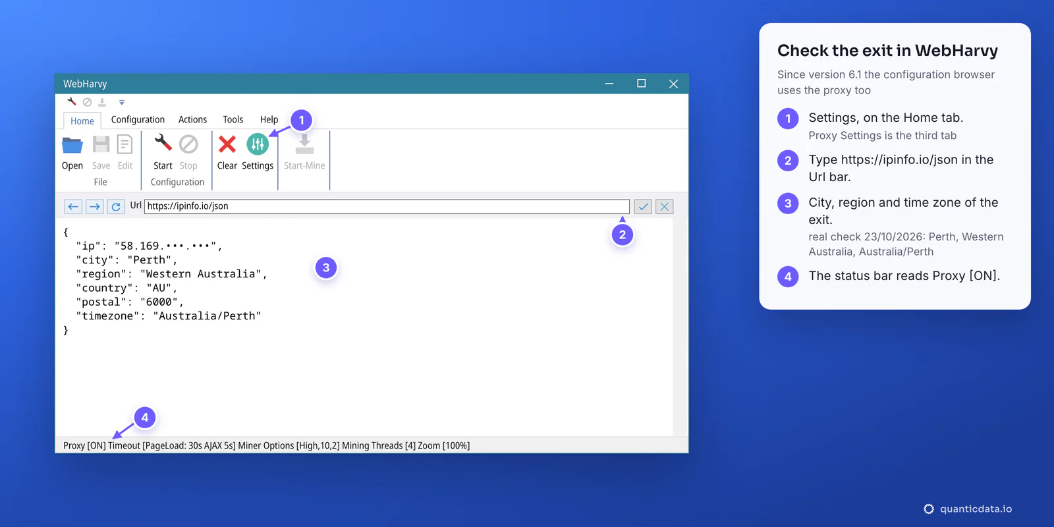Screen dimensions: 1054x527
Task: Open the Help ribbon tab
Action: (269, 119)
